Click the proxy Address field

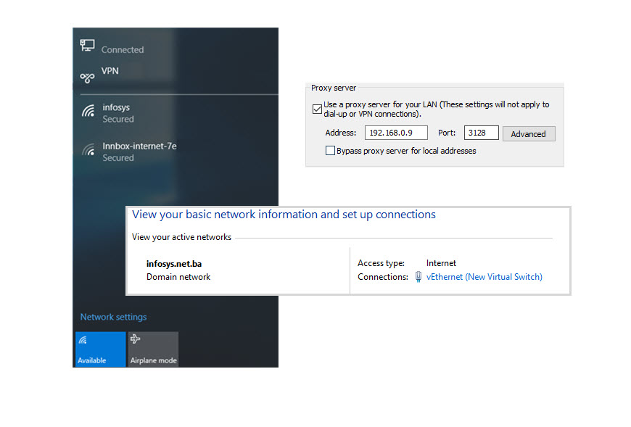coord(396,133)
